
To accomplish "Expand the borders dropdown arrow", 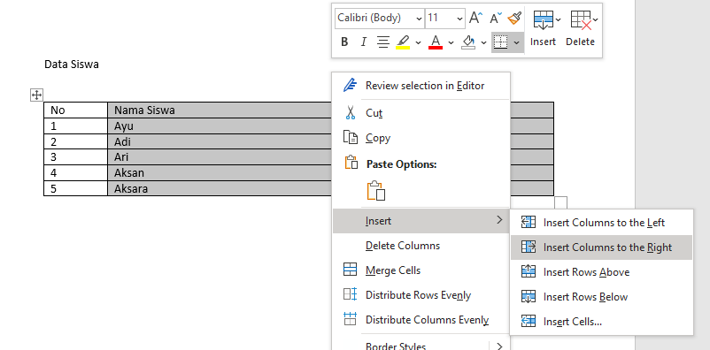I will click(517, 42).
